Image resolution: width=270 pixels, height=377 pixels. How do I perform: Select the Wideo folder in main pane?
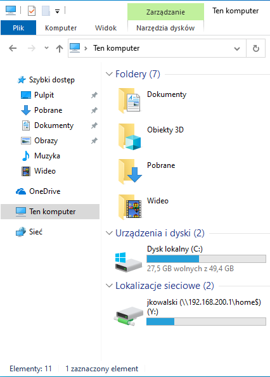click(143, 207)
